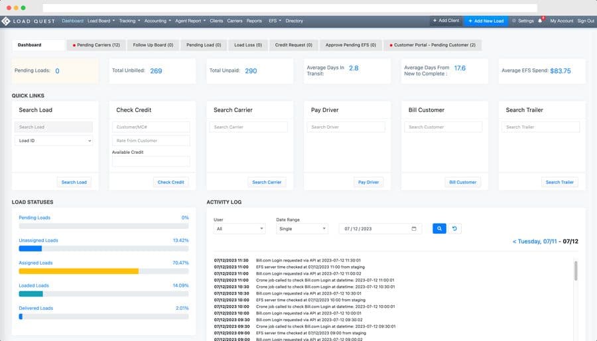Open the User dropdown set to All

click(x=239, y=229)
